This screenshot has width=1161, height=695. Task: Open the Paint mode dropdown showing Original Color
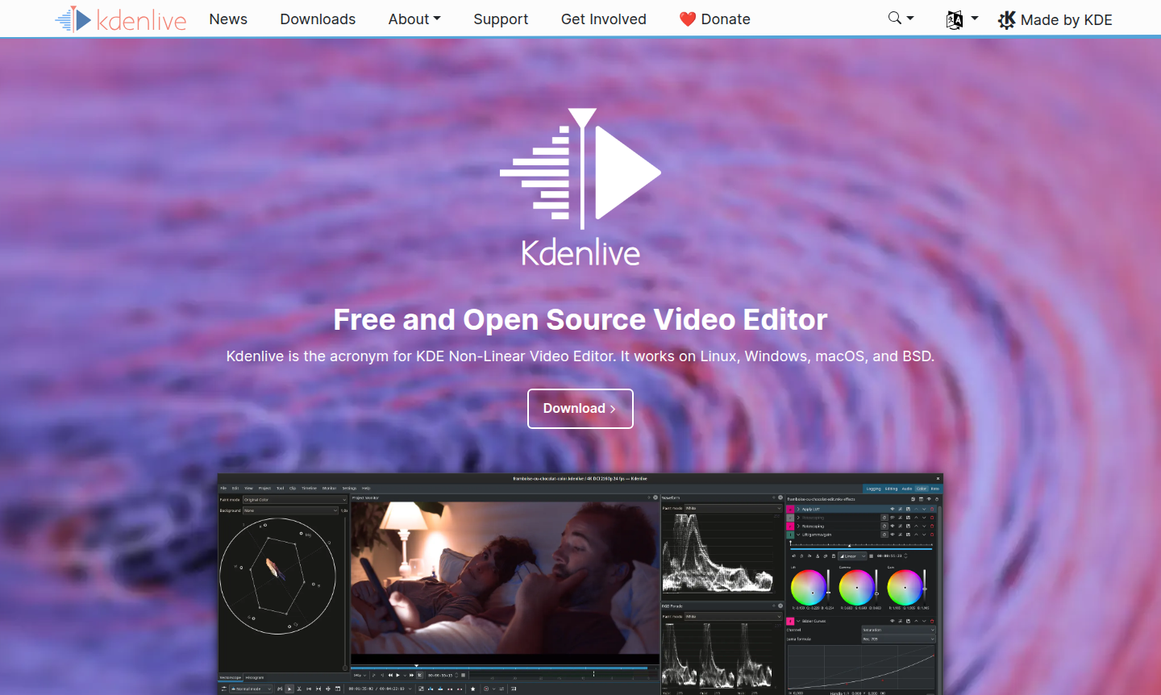[294, 499]
